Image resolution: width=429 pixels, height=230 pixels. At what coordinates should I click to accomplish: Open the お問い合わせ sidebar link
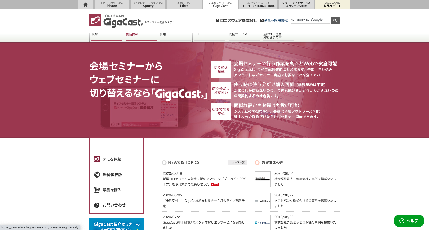(116, 205)
